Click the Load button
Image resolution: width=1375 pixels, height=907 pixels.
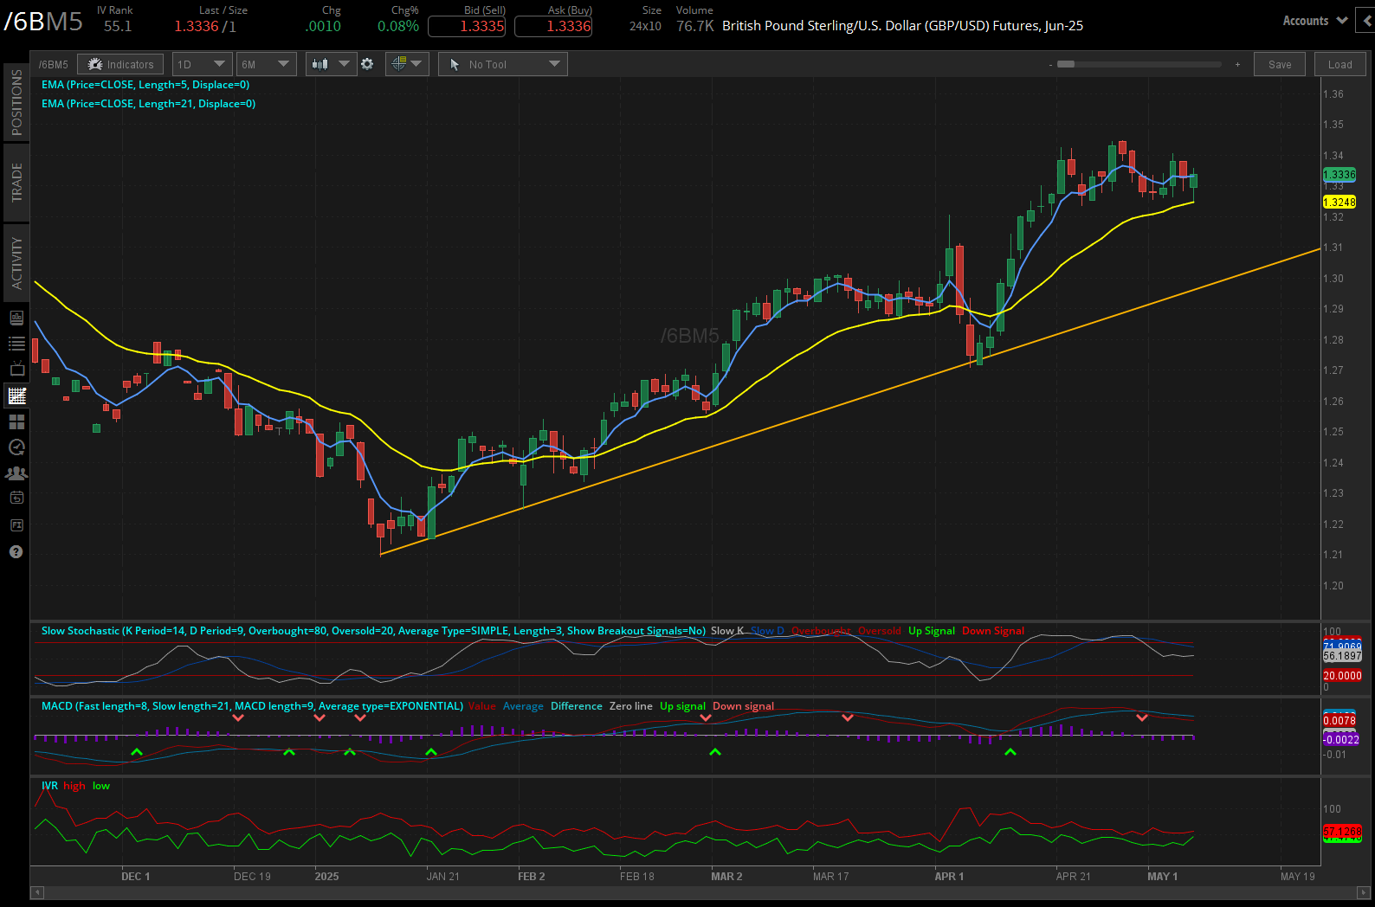point(1339,64)
